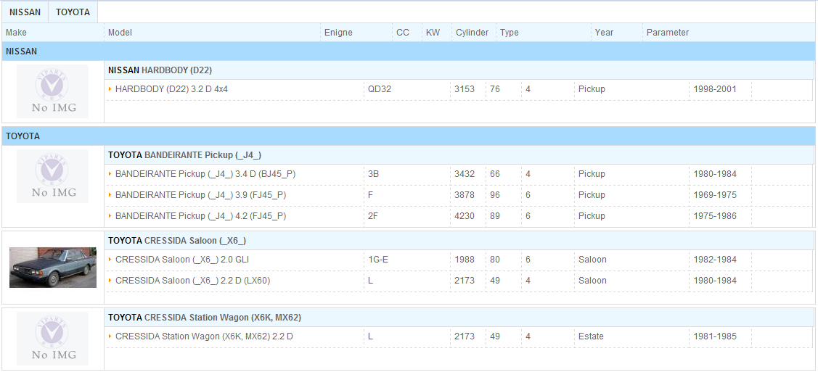
Task: Click the CC value 3153
Action: click(465, 89)
